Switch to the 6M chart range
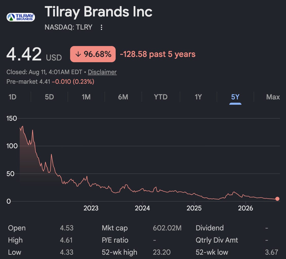This screenshot has height=259, width=286. (123, 97)
